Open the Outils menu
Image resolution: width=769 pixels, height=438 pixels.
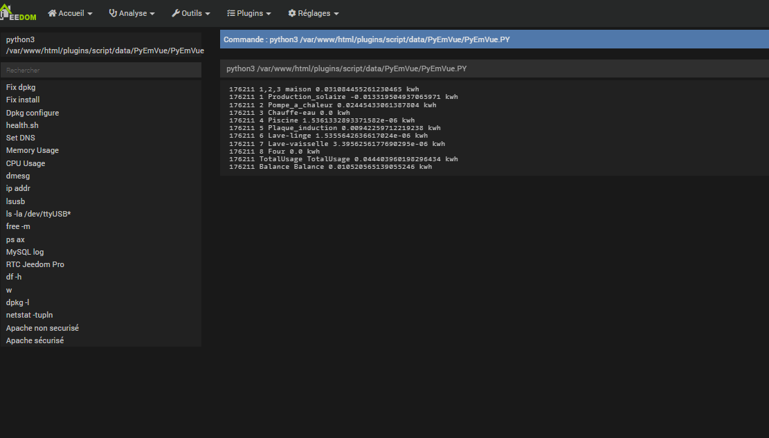pyautogui.click(x=192, y=13)
